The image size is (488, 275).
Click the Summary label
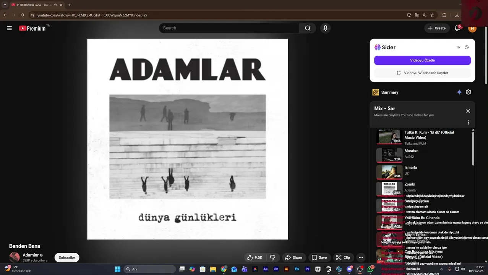[x=390, y=92]
